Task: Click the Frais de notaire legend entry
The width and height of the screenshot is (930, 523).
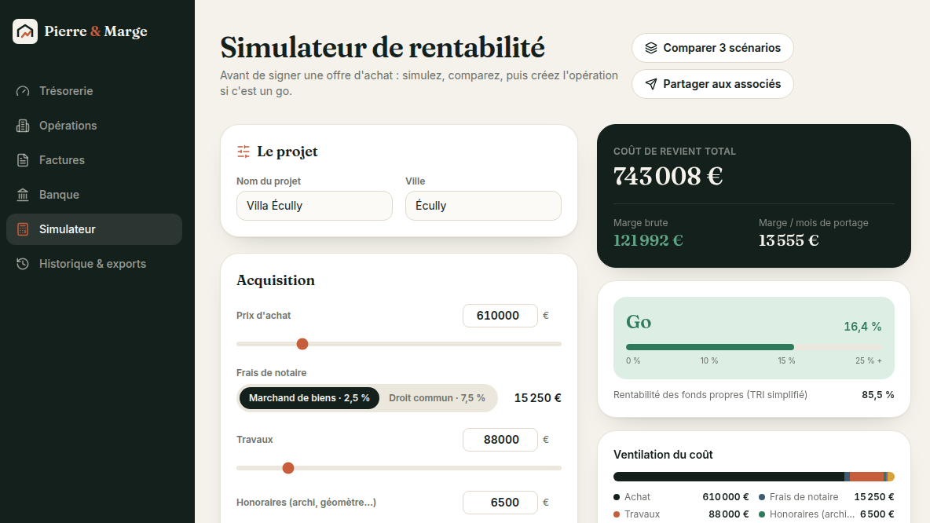Action: click(826, 497)
